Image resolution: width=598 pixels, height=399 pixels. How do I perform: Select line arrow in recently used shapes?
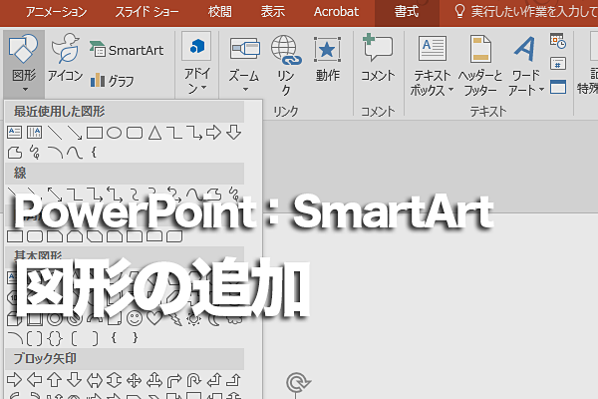[x=75, y=133]
